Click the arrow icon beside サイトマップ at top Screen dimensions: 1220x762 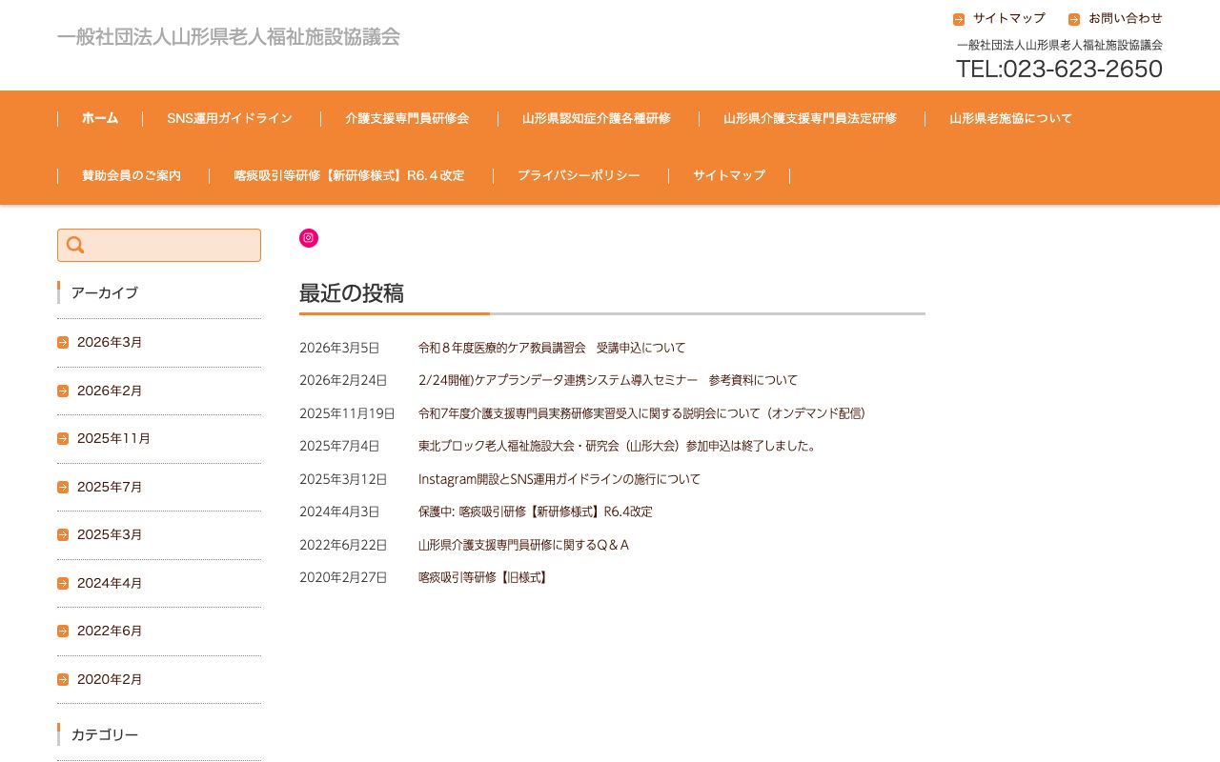(x=958, y=18)
